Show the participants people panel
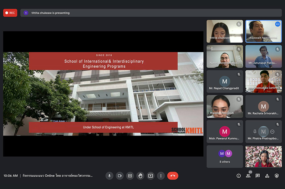This screenshot has width=285, height=189. pos(248,176)
